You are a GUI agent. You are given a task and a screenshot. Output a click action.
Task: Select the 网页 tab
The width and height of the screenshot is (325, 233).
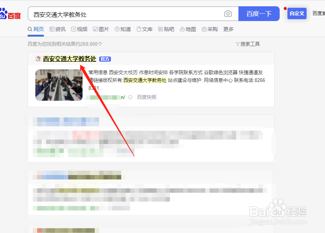(x=36, y=29)
